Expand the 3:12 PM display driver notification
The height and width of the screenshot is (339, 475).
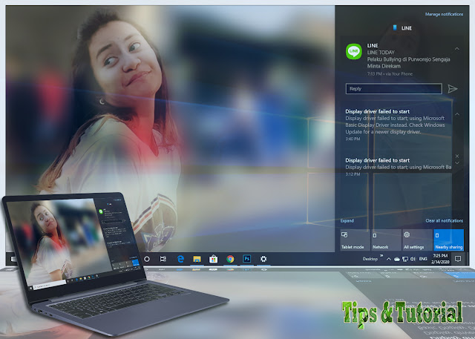pos(457,163)
